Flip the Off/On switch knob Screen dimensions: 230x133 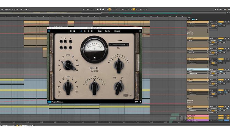point(119,87)
